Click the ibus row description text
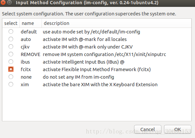This screenshot has height=138, width=195. pos(84,62)
